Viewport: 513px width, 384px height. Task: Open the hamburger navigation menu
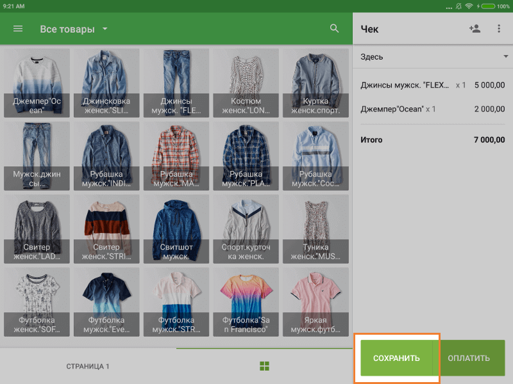point(18,29)
